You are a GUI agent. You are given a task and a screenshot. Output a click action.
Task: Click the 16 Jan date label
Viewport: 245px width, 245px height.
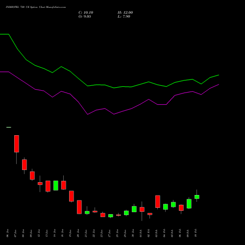pos(62,233)
